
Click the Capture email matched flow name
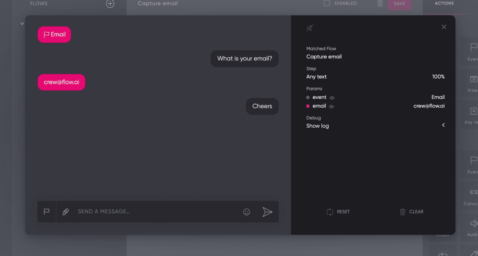(x=324, y=57)
